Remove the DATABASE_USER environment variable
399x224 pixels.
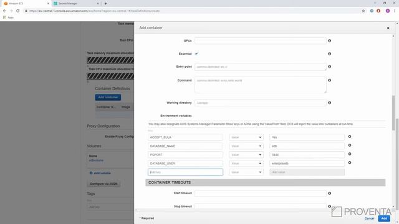tap(350, 162)
